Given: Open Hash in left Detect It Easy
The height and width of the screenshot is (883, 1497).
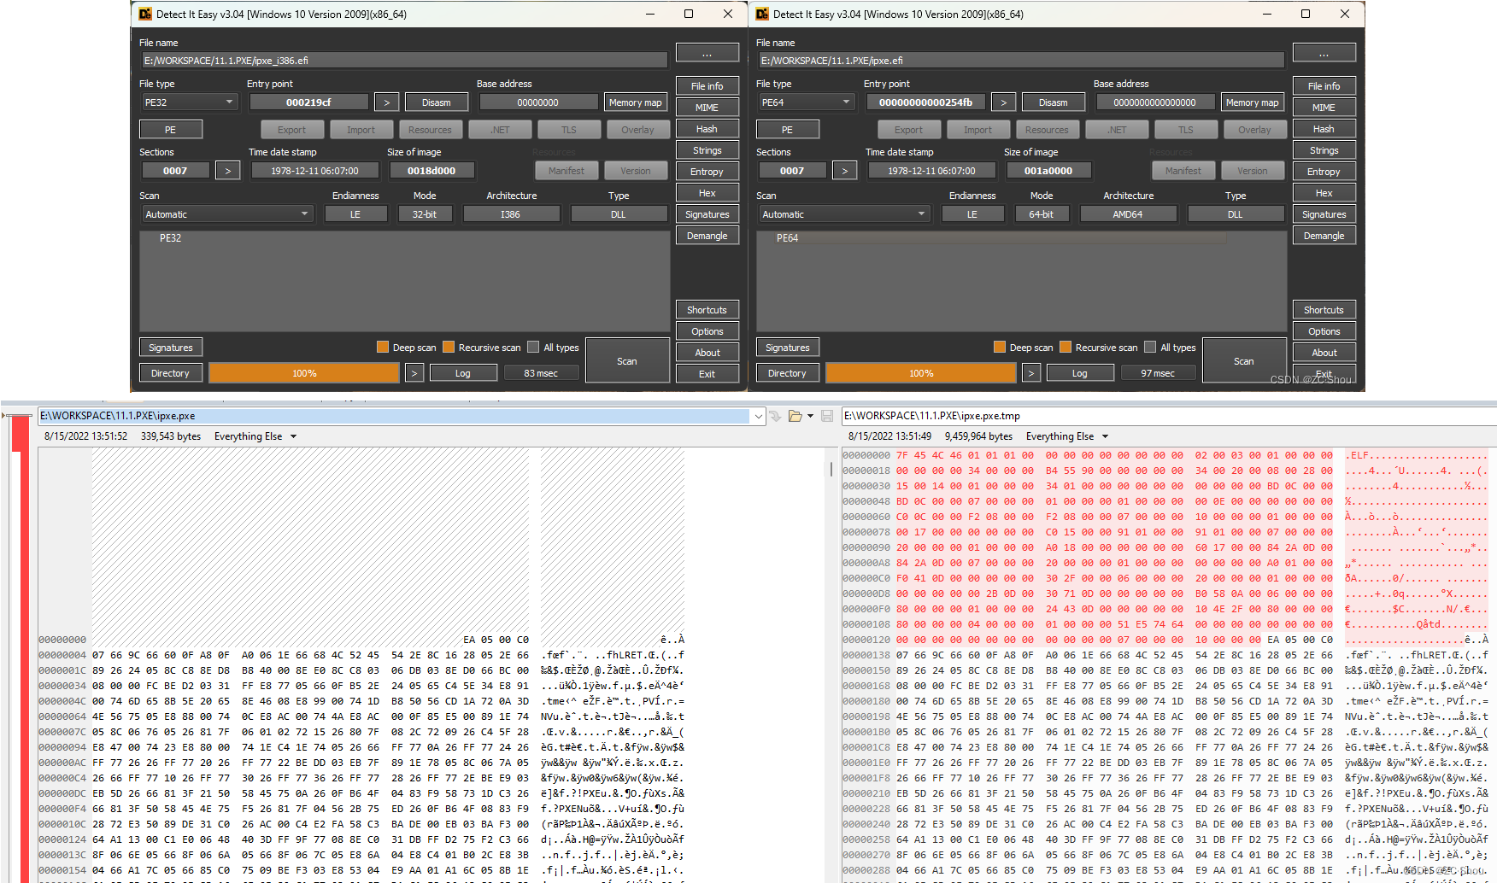Looking at the screenshot, I should pos(707,129).
